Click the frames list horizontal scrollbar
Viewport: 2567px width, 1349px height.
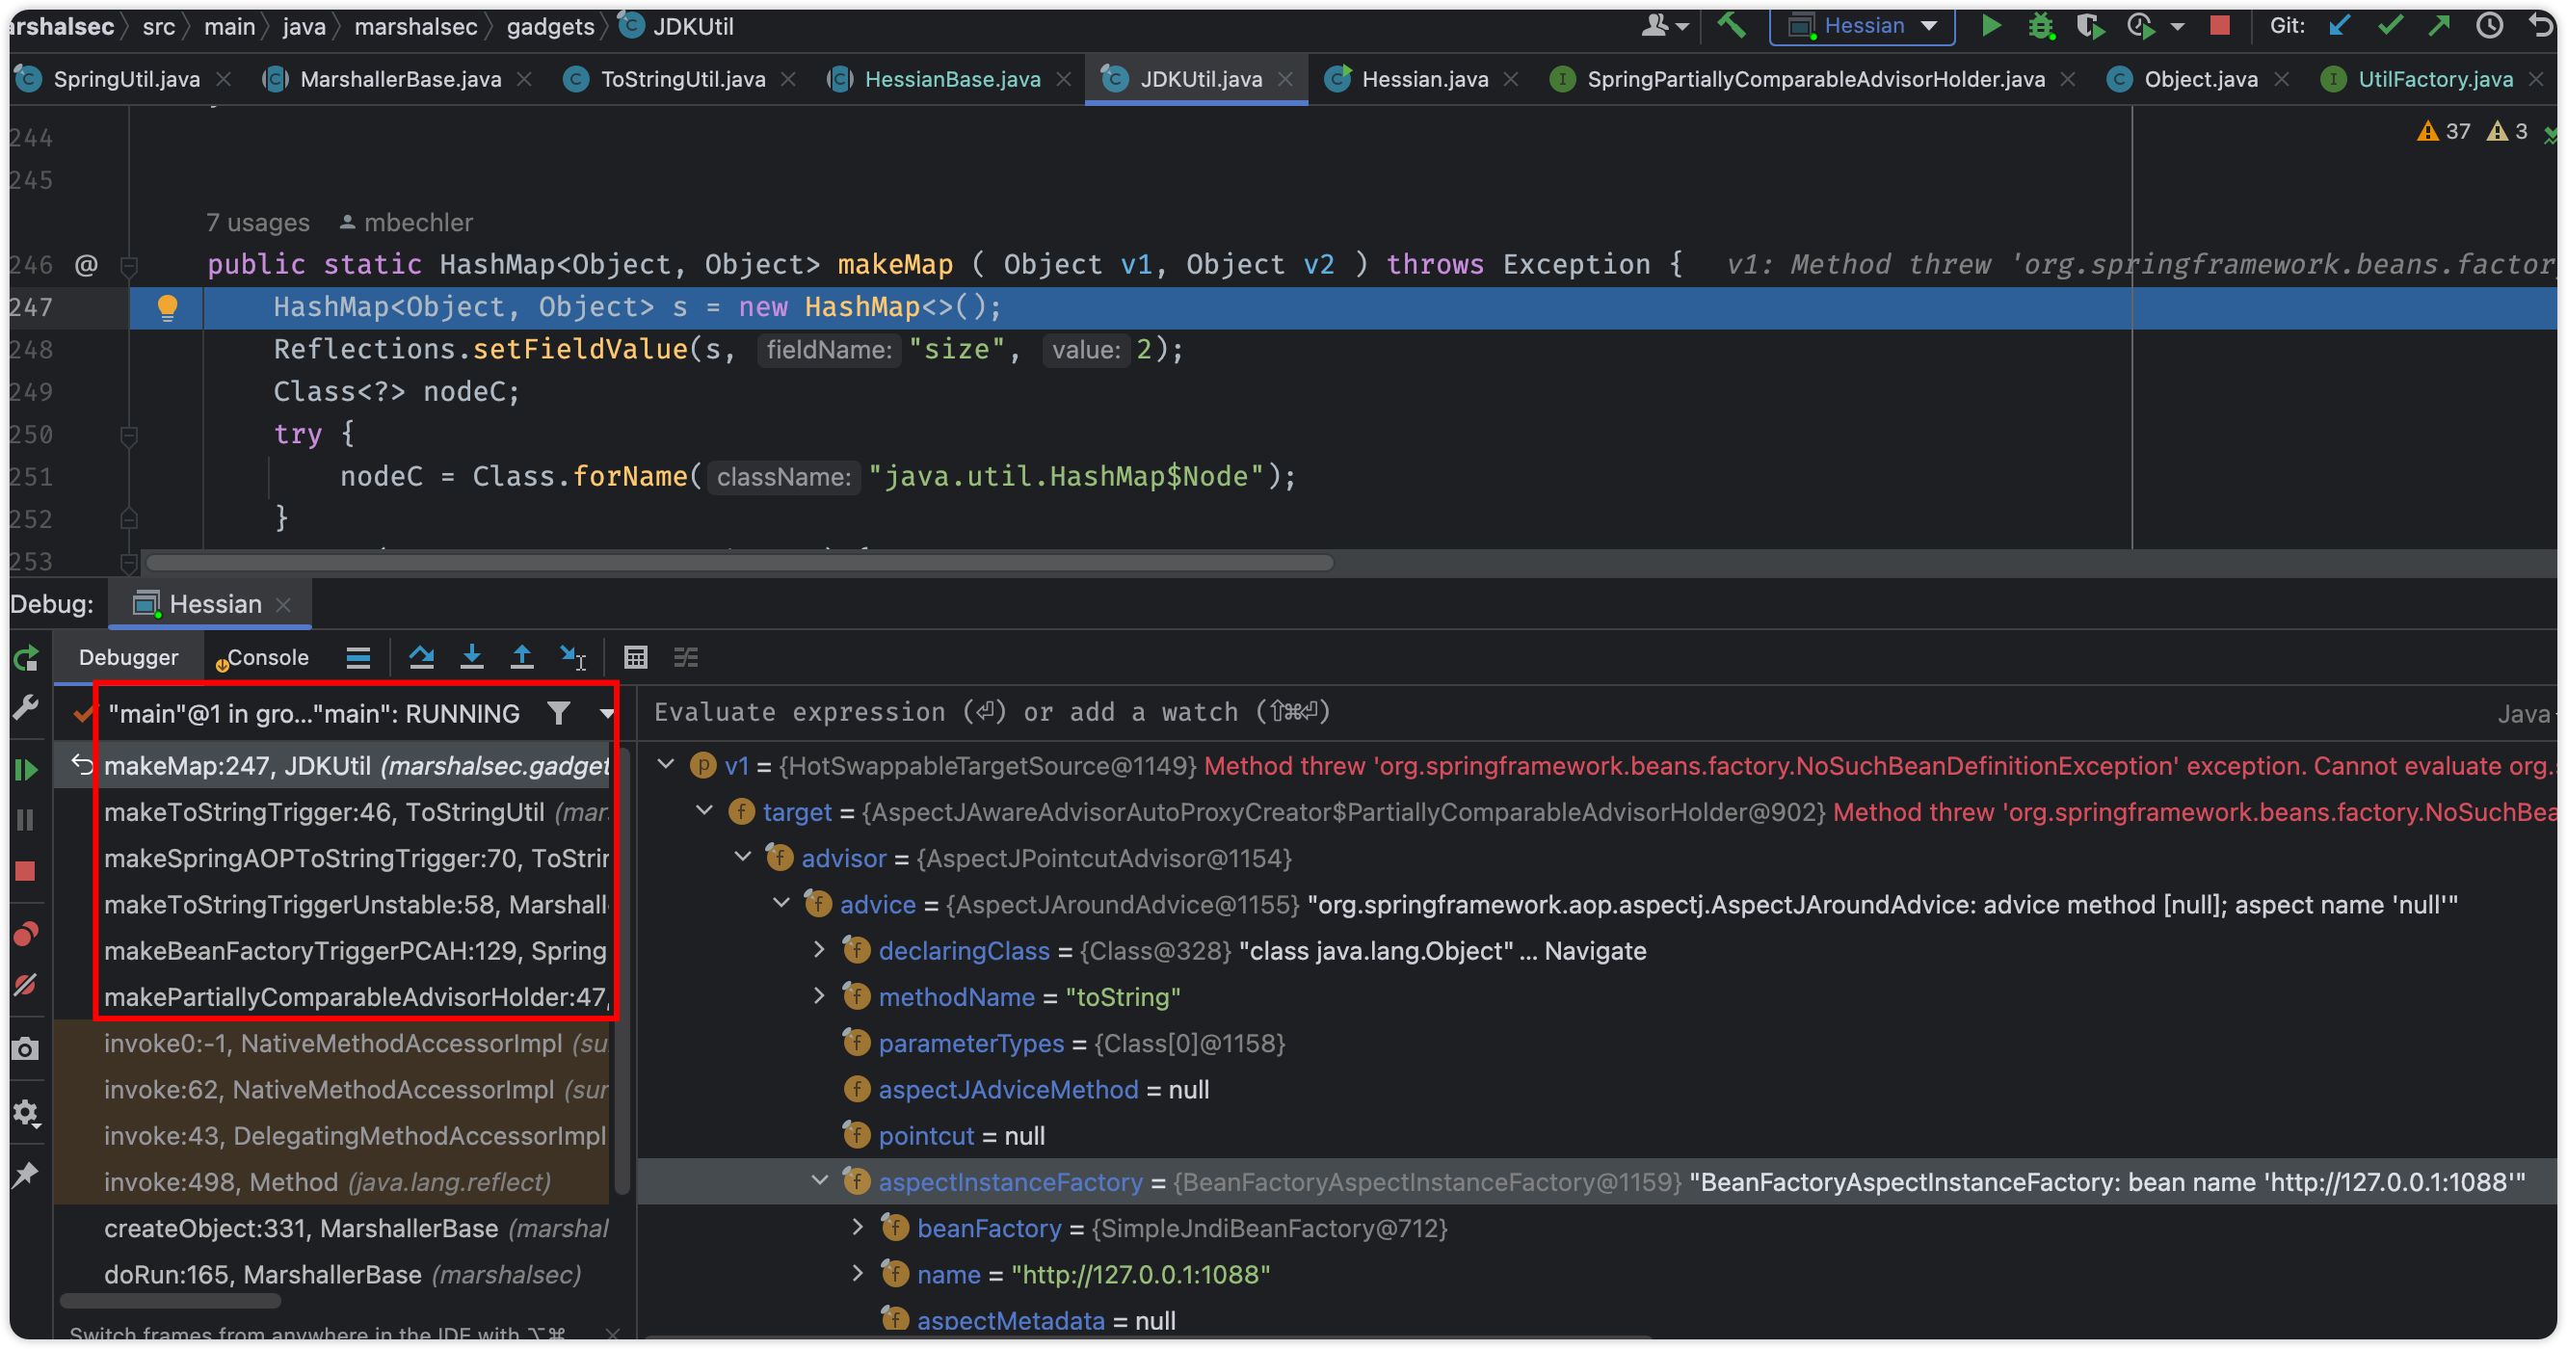coord(171,1300)
